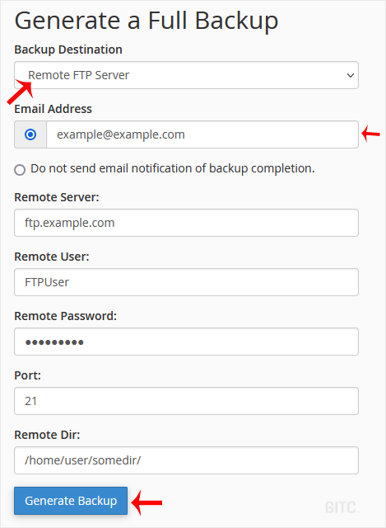Click the Port: label
The width and height of the screenshot is (386, 528).
[x=27, y=375]
